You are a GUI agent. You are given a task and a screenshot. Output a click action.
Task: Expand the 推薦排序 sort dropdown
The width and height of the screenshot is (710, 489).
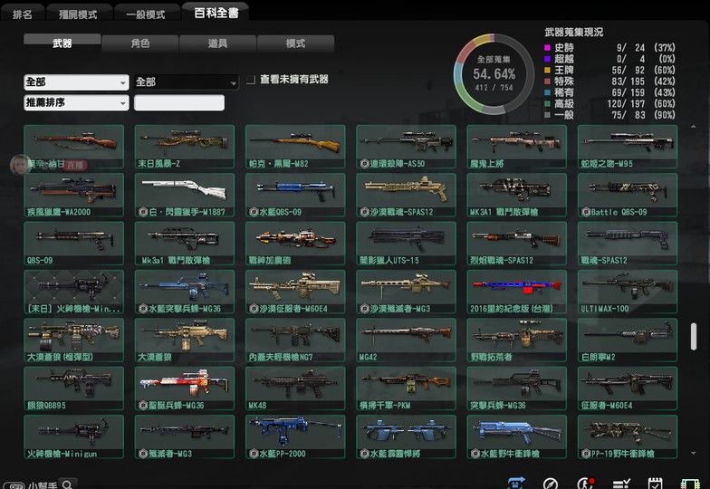coord(76,102)
